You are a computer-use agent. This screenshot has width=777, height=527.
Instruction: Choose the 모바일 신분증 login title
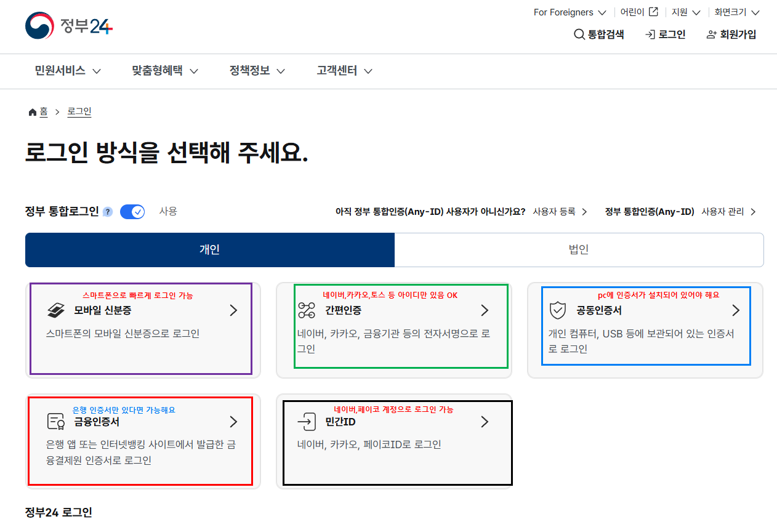(x=103, y=310)
